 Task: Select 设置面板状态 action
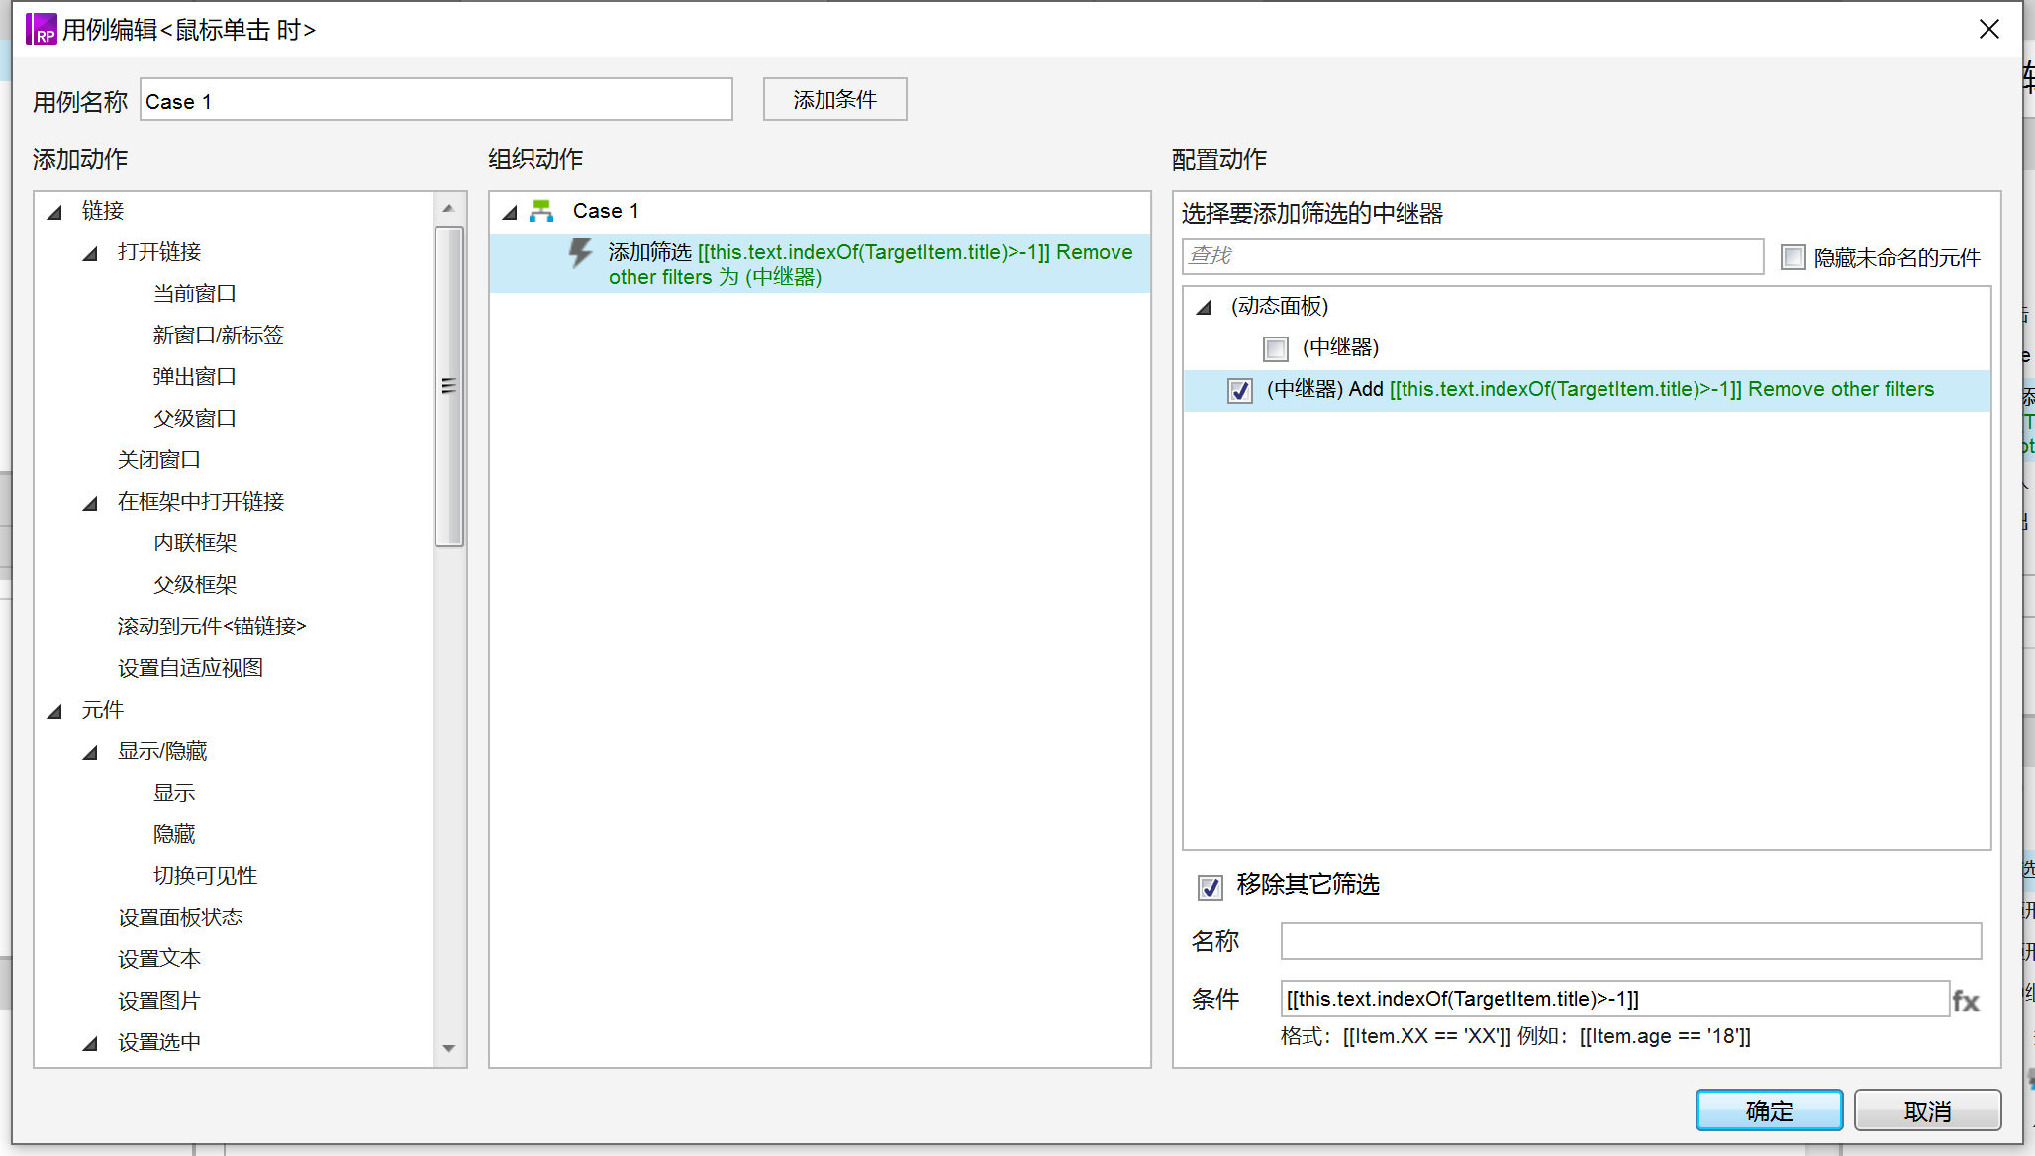(x=179, y=917)
